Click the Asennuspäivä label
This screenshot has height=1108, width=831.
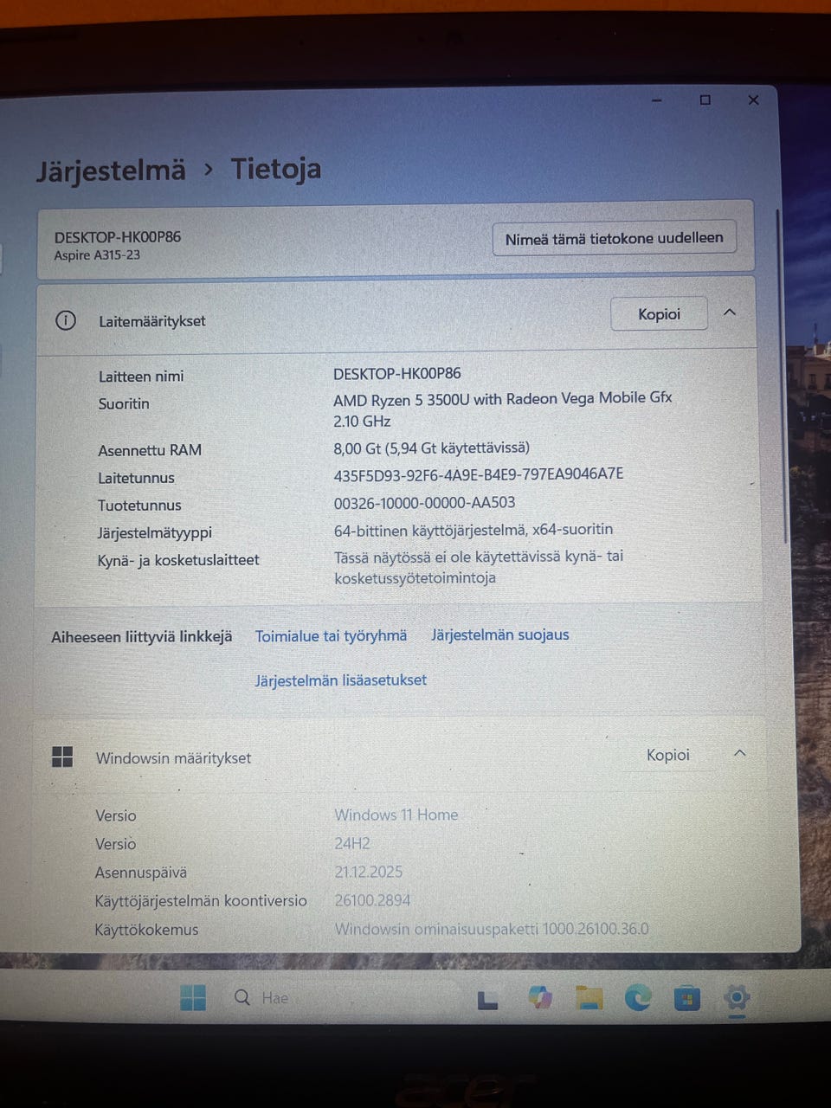tap(141, 873)
